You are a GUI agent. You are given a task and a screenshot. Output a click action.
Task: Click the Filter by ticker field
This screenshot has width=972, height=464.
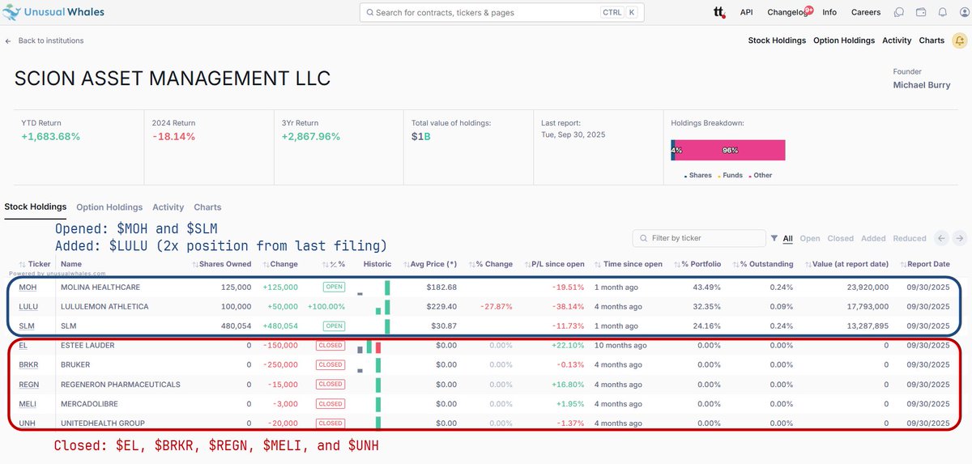698,238
